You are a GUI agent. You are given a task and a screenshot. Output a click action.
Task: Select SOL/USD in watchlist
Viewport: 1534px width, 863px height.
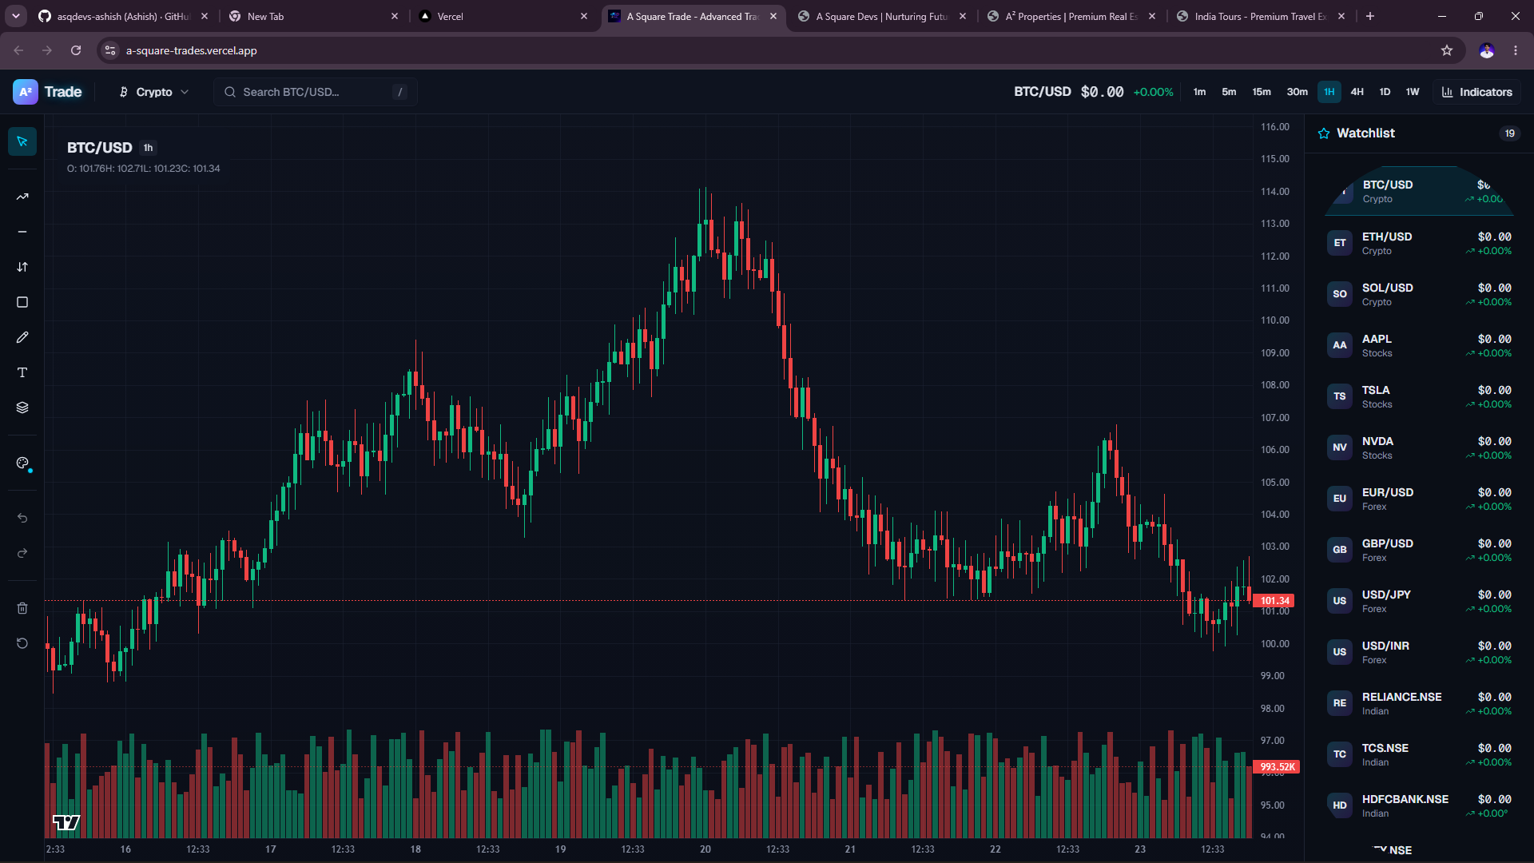click(1419, 294)
